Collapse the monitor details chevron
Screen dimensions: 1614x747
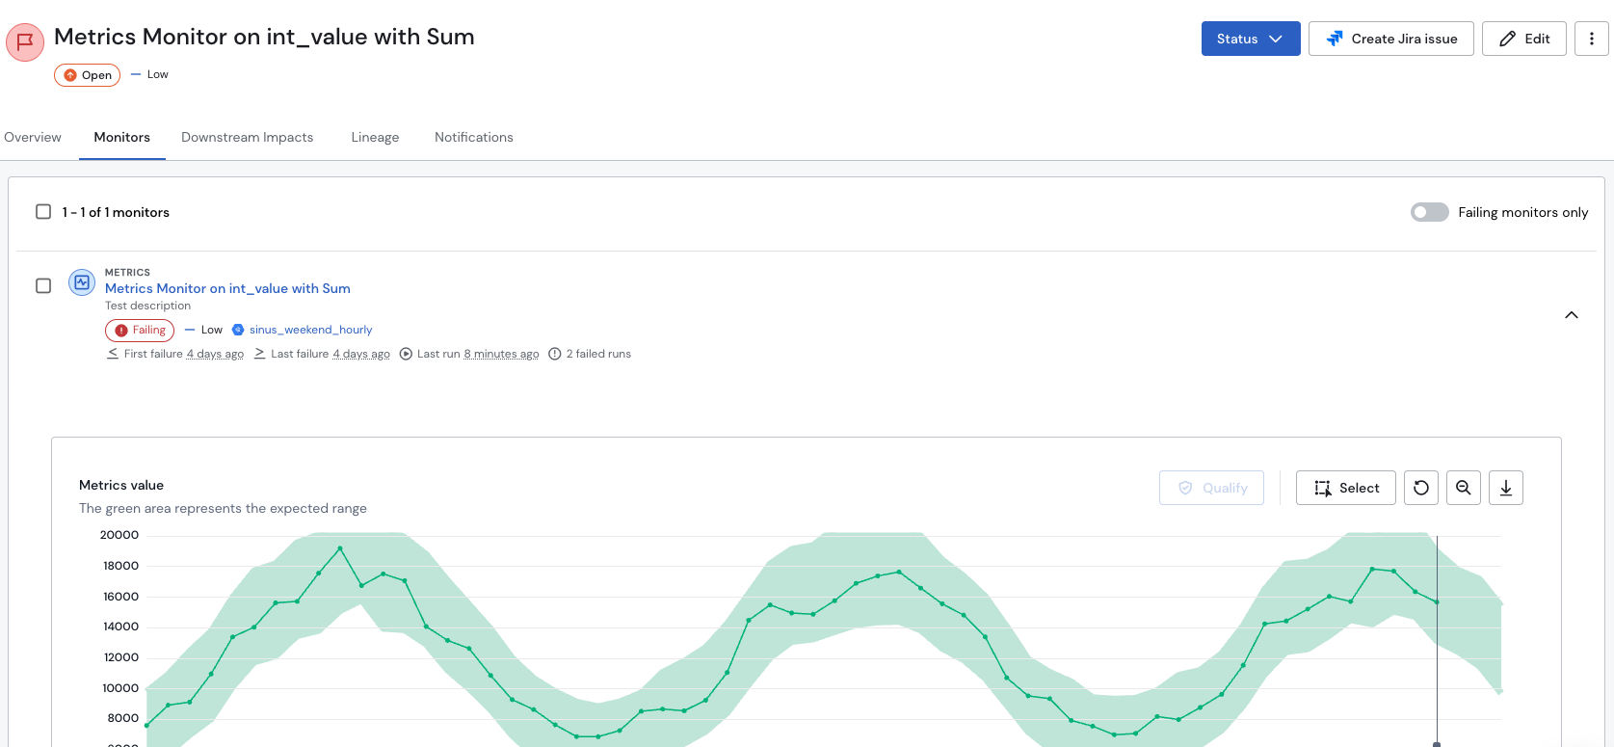(1572, 315)
